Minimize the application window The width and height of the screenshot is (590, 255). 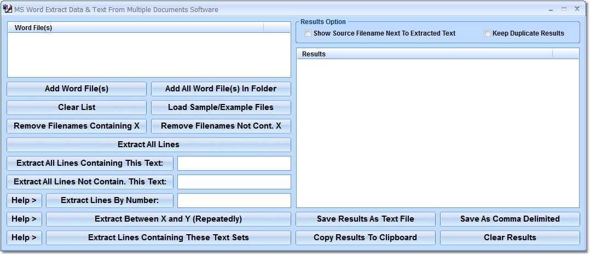point(551,9)
